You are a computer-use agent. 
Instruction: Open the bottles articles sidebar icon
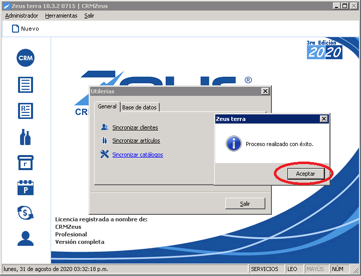coord(26,137)
